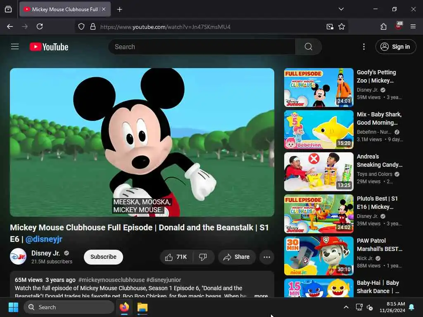
Task: Expand description with ...more
Action: (261, 296)
